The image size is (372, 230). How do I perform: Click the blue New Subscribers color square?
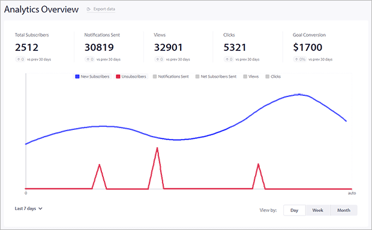pos(77,77)
